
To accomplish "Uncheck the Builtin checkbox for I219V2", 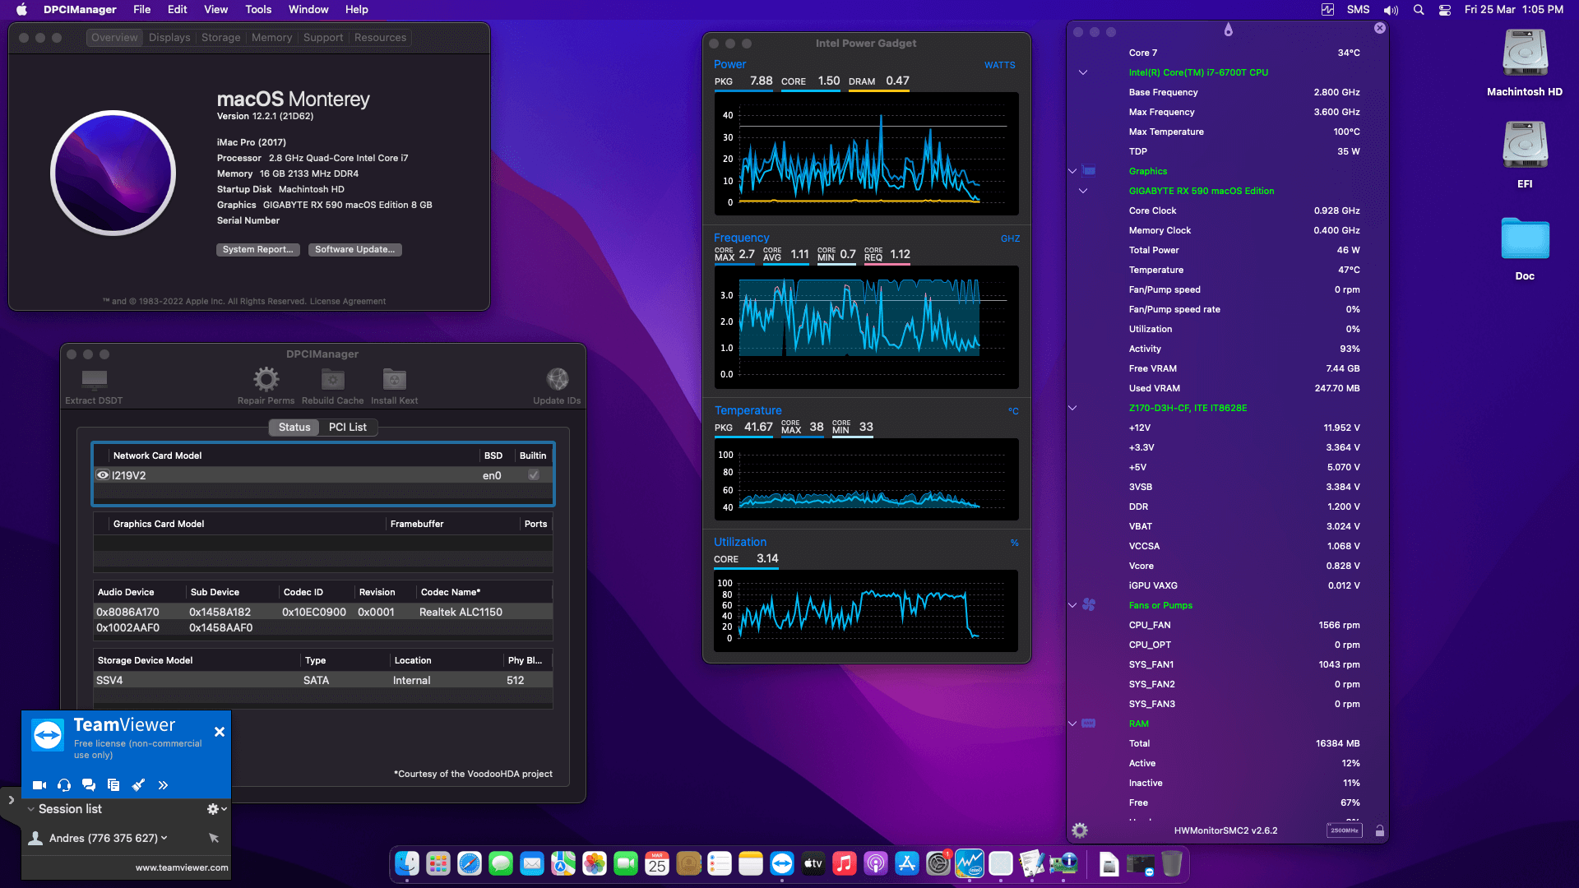I will coord(534,475).
